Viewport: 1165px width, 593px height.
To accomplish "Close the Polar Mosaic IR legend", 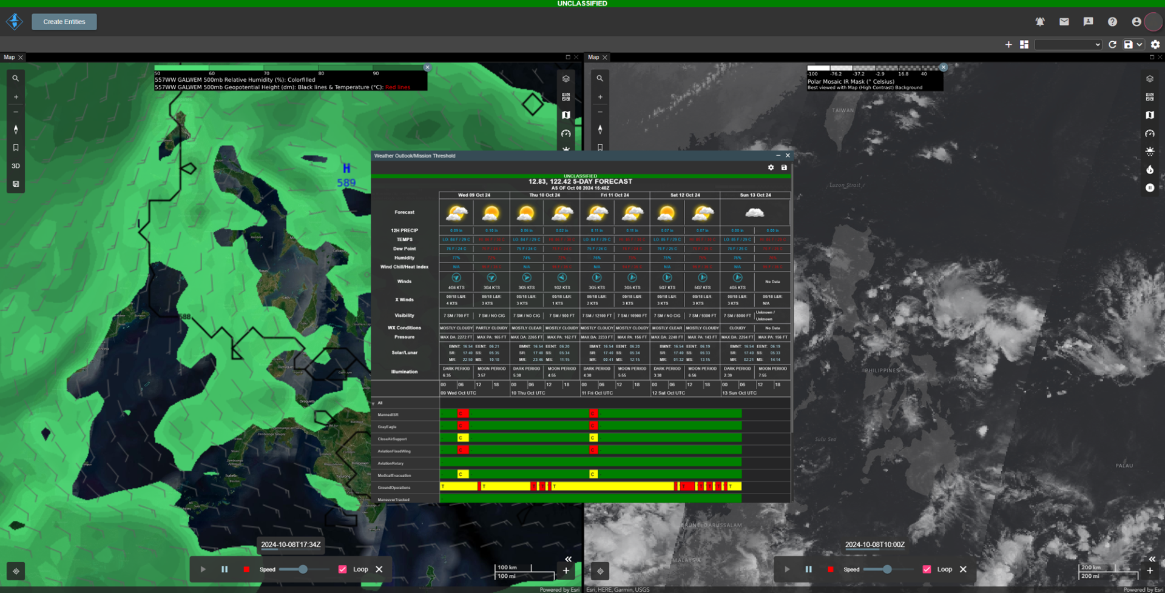I will 944,67.
